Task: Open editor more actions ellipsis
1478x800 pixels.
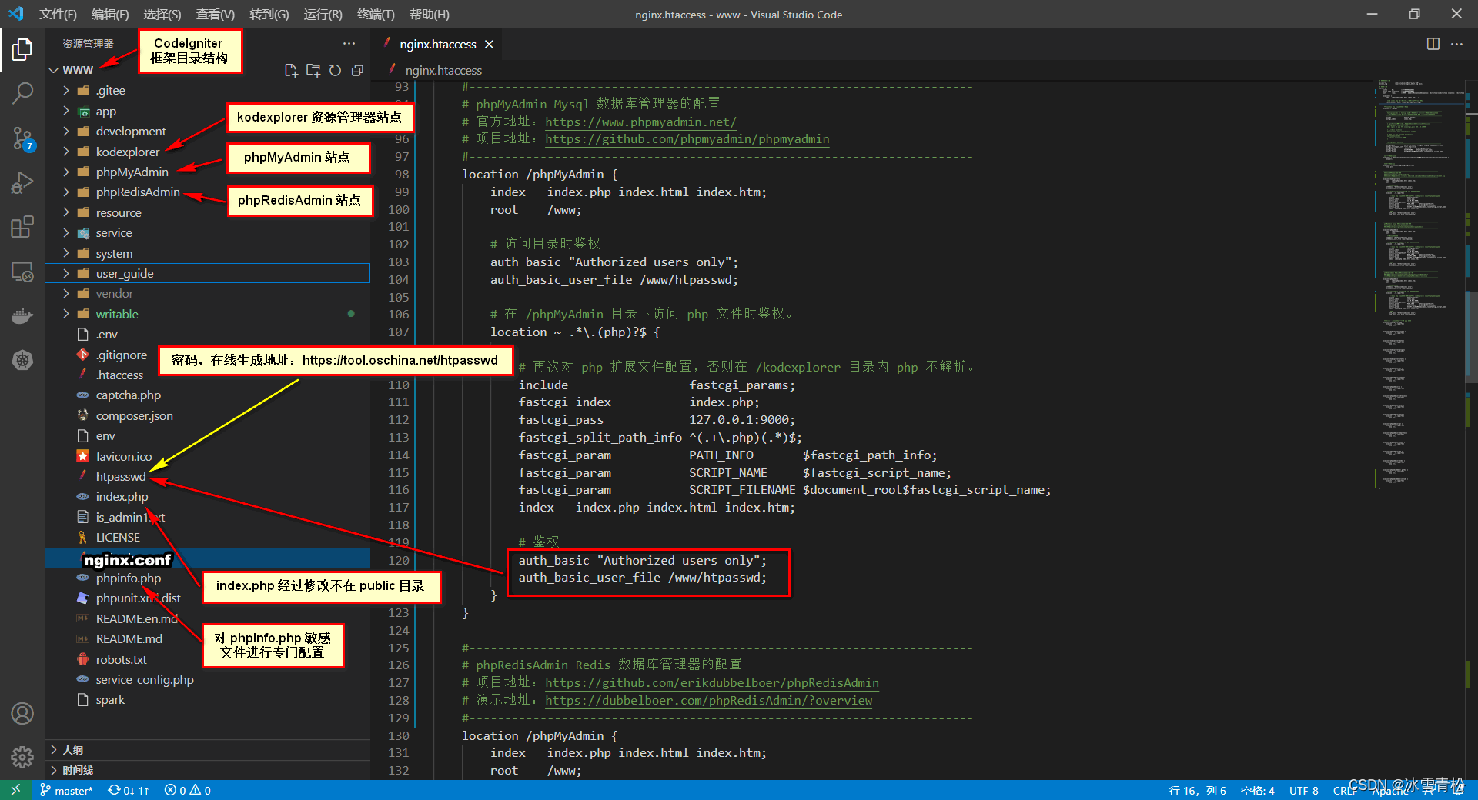Action: tap(1456, 44)
